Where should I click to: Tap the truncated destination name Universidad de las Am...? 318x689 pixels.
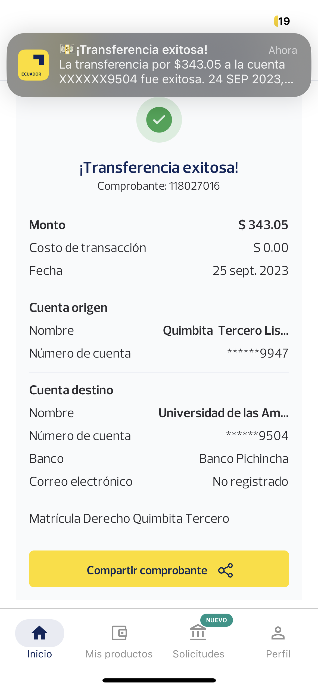tap(223, 413)
